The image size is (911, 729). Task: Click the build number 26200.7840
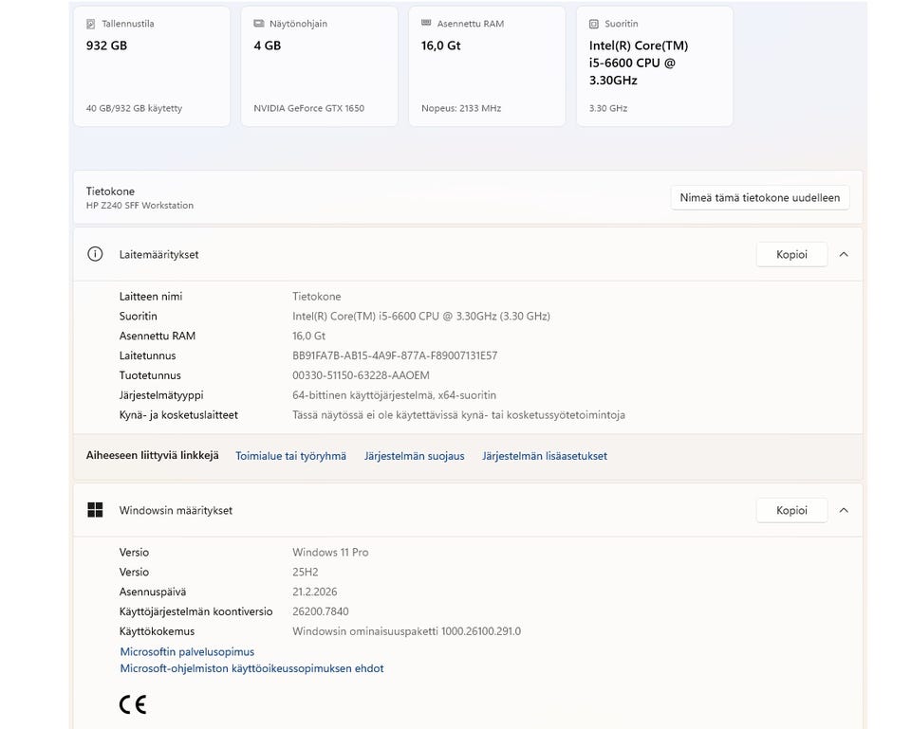(x=321, y=611)
